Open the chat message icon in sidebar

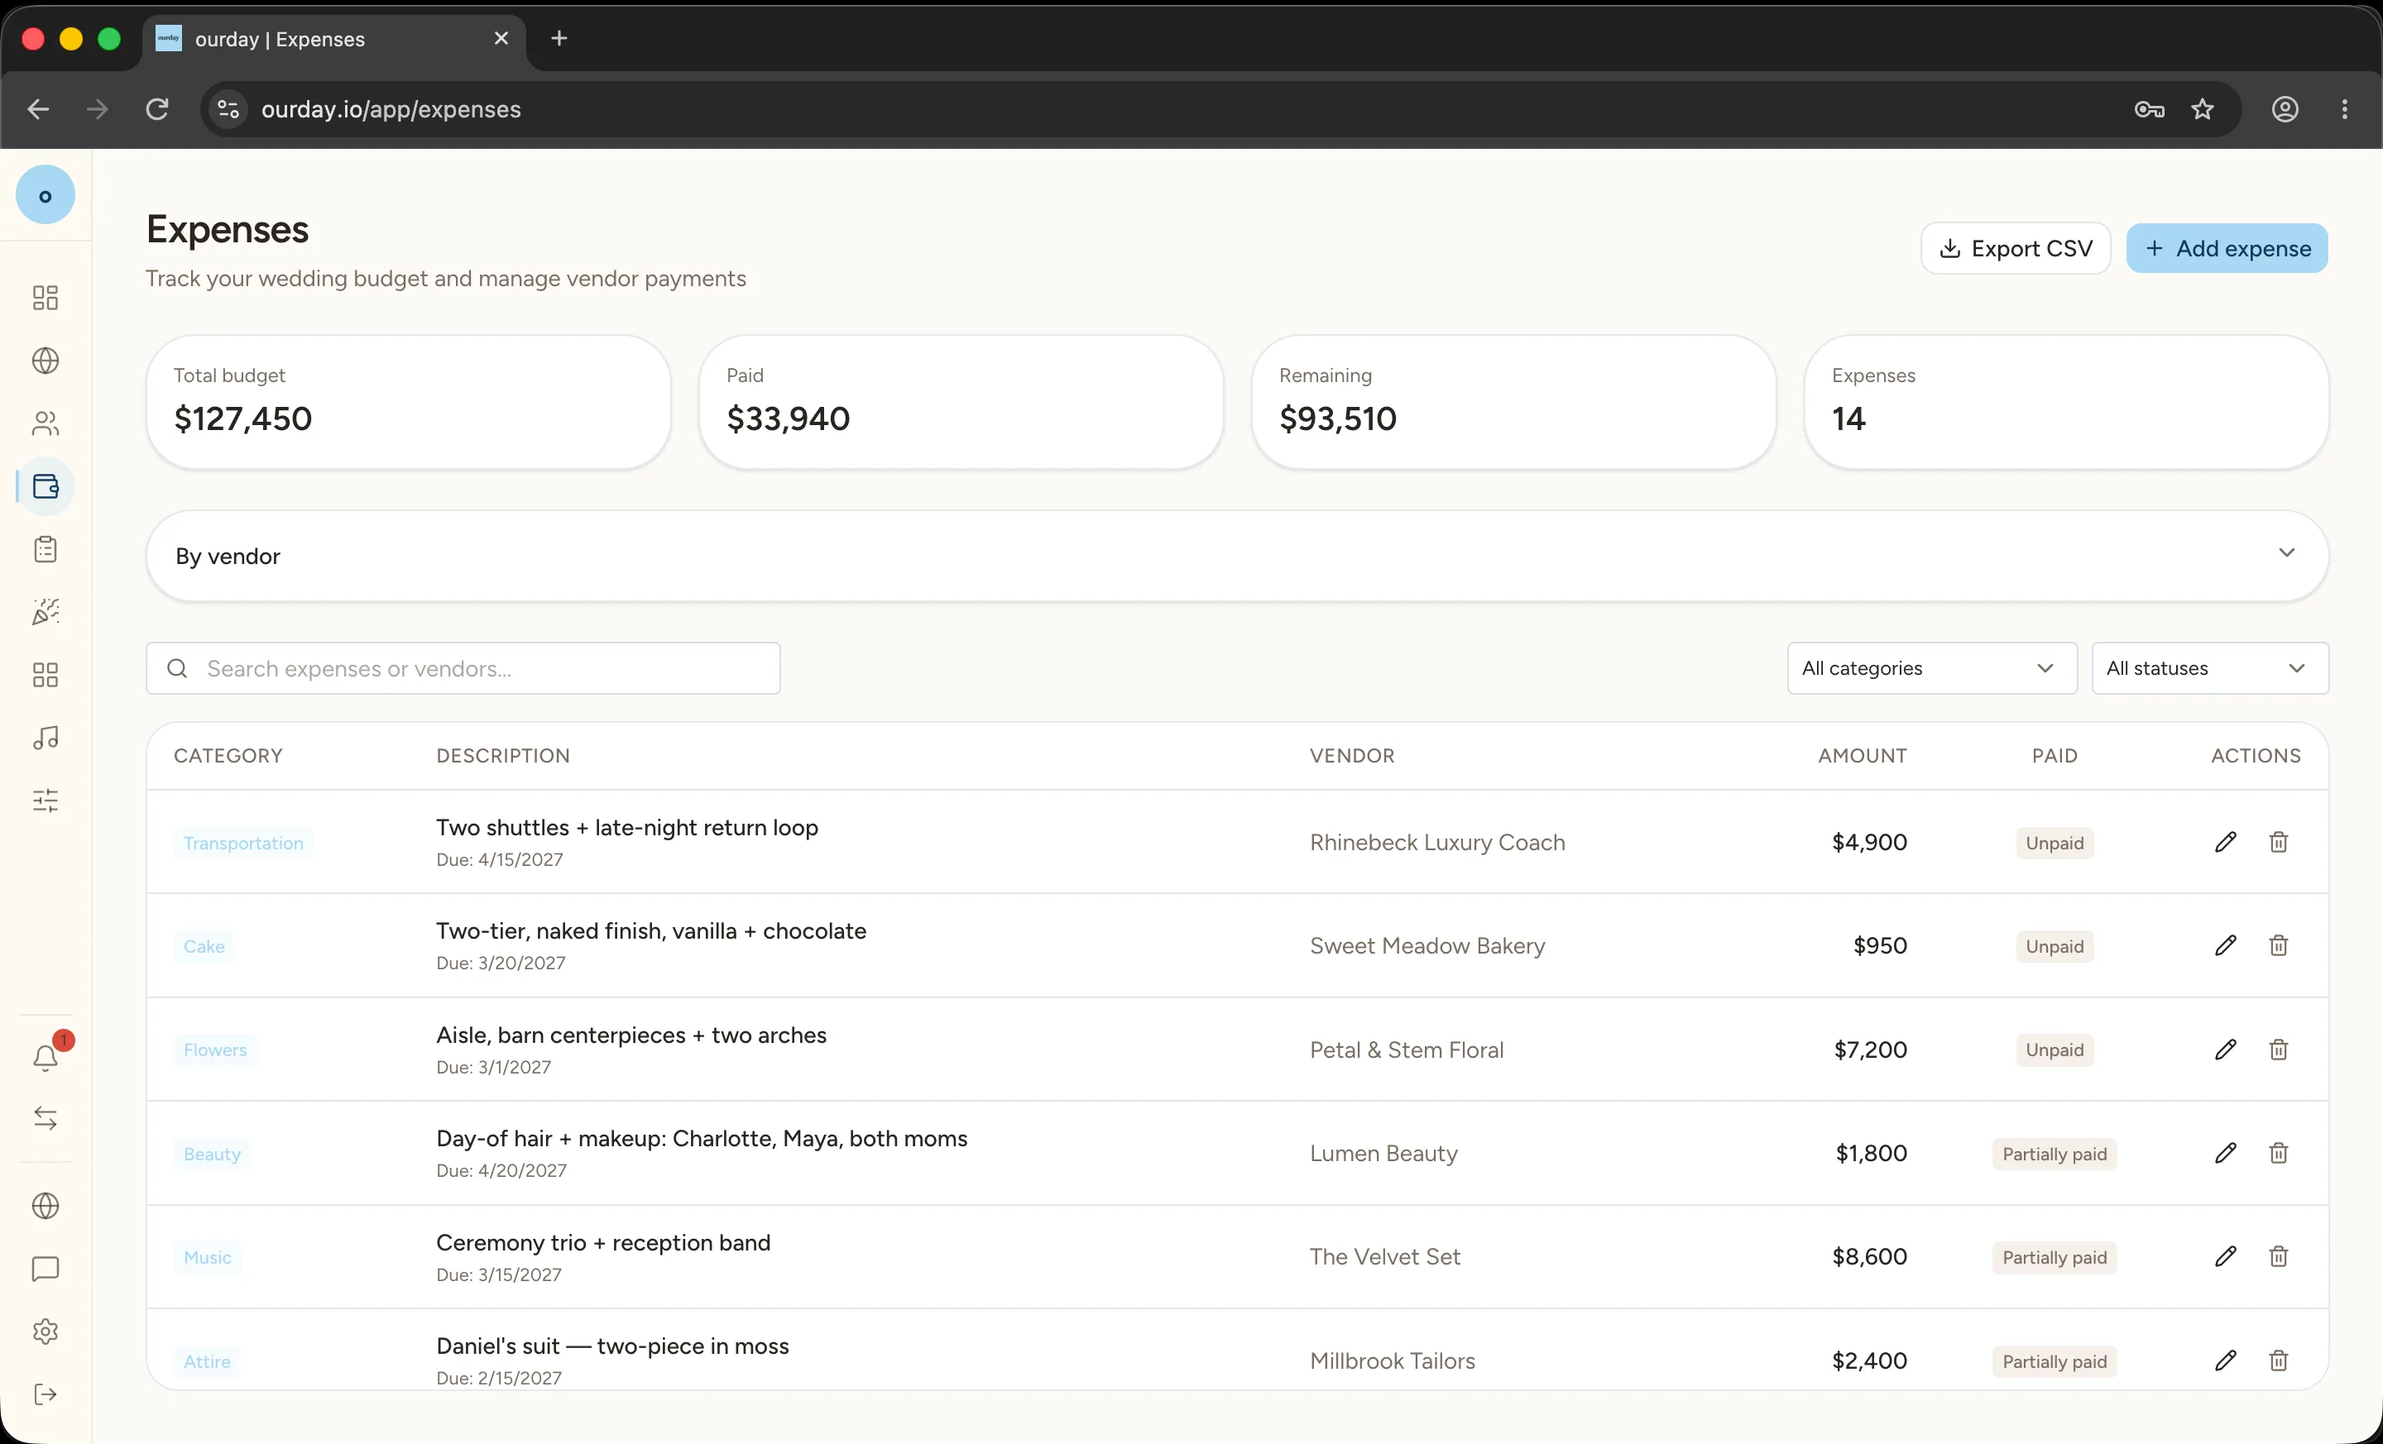click(46, 1269)
